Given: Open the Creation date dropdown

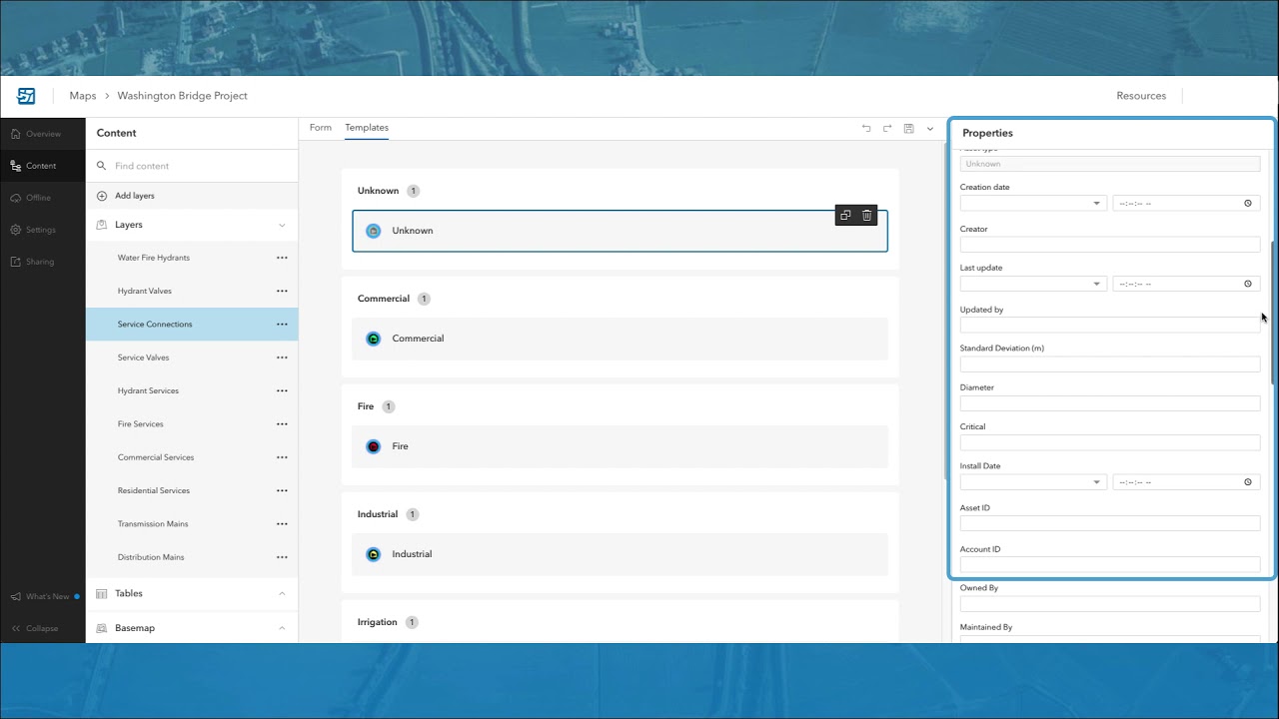Looking at the screenshot, I should [x=1033, y=203].
